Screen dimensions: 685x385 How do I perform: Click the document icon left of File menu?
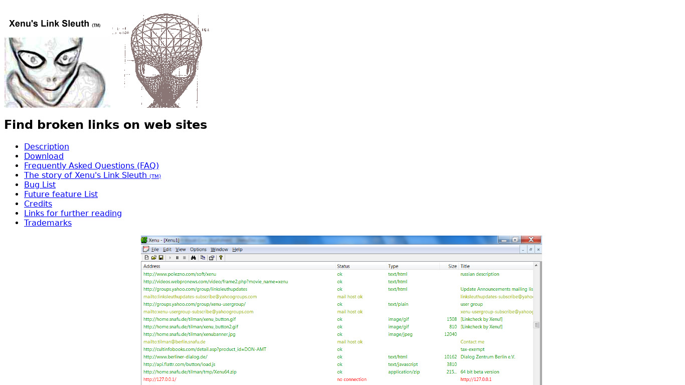[x=146, y=249]
